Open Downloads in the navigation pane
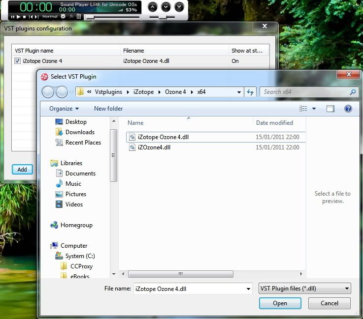The image size is (363, 319). coord(75,132)
